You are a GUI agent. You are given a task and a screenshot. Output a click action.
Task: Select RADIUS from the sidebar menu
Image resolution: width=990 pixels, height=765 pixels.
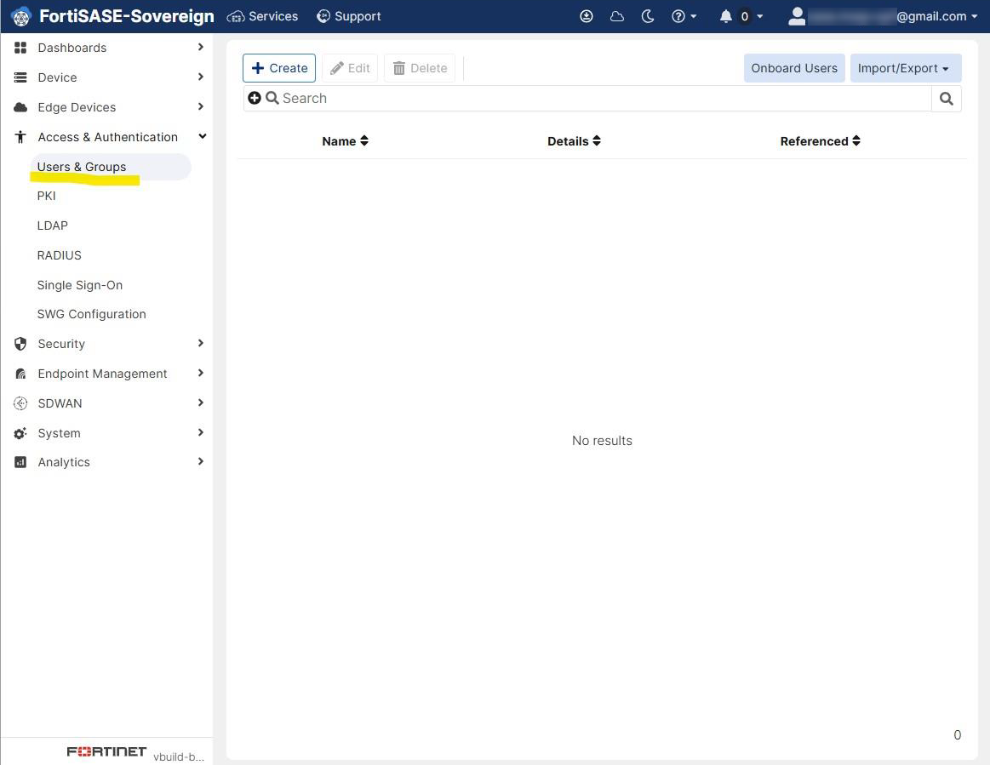click(x=59, y=255)
